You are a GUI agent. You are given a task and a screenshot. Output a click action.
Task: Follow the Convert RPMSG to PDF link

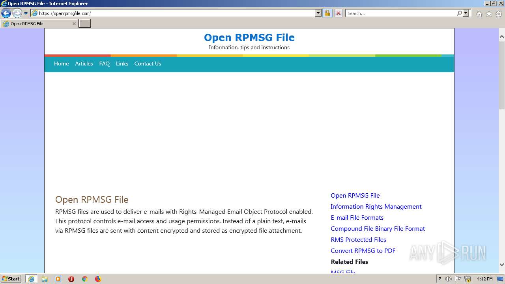click(363, 250)
